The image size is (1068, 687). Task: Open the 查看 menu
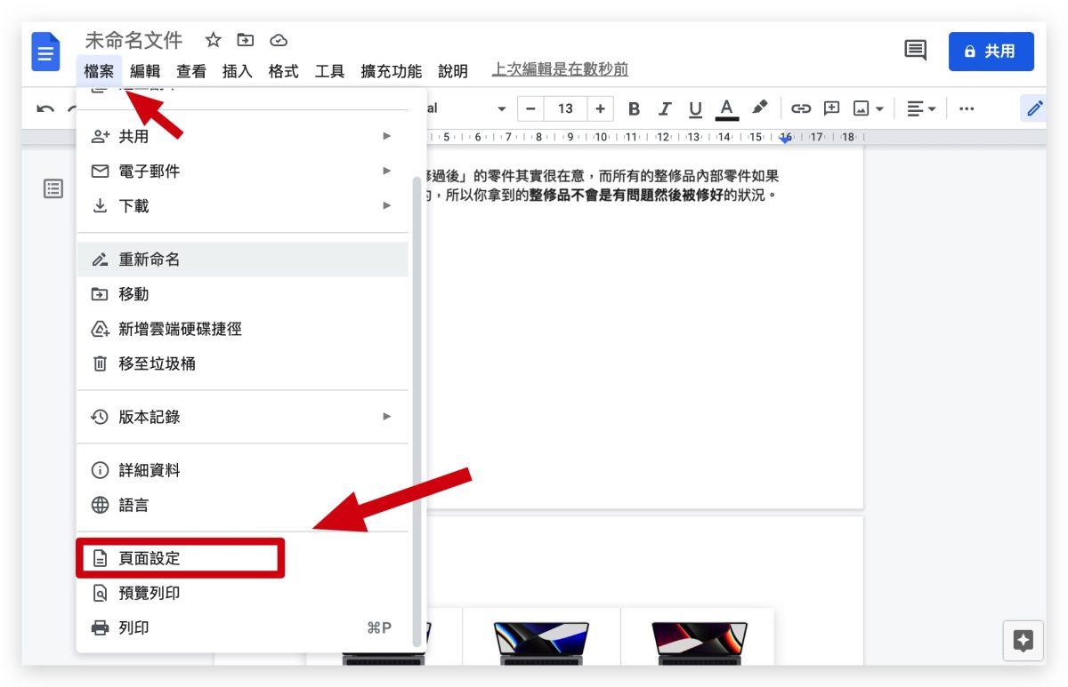tap(191, 71)
